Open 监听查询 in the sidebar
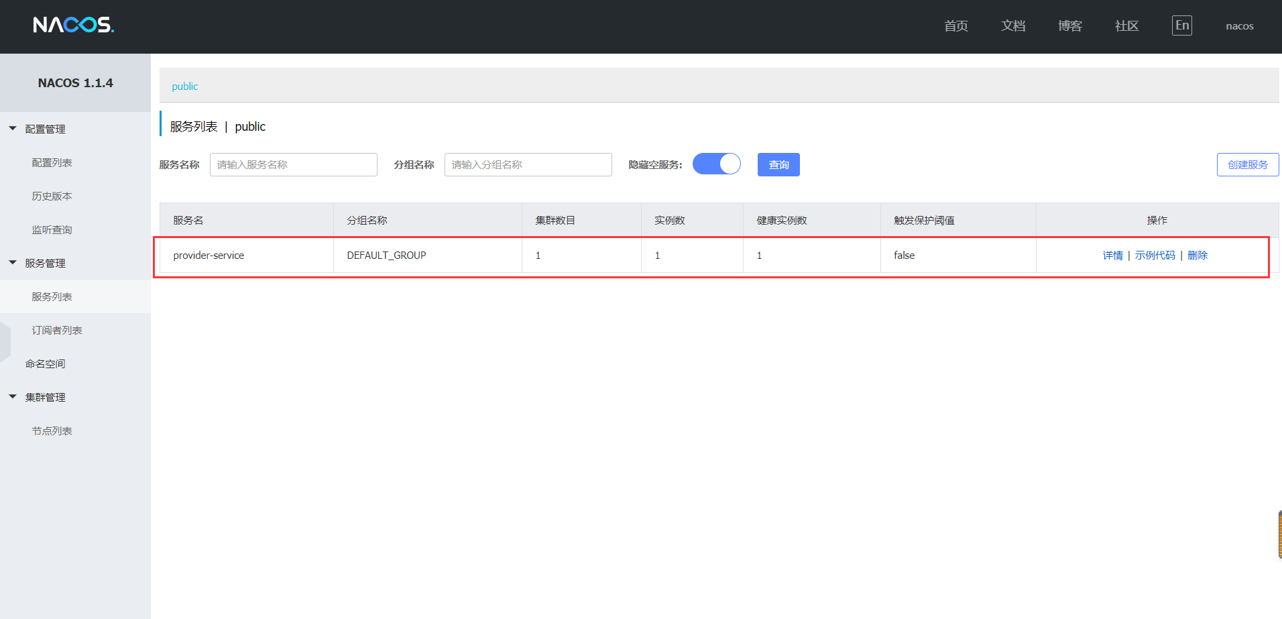The width and height of the screenshot is (1282, 619). click(52, 229)
